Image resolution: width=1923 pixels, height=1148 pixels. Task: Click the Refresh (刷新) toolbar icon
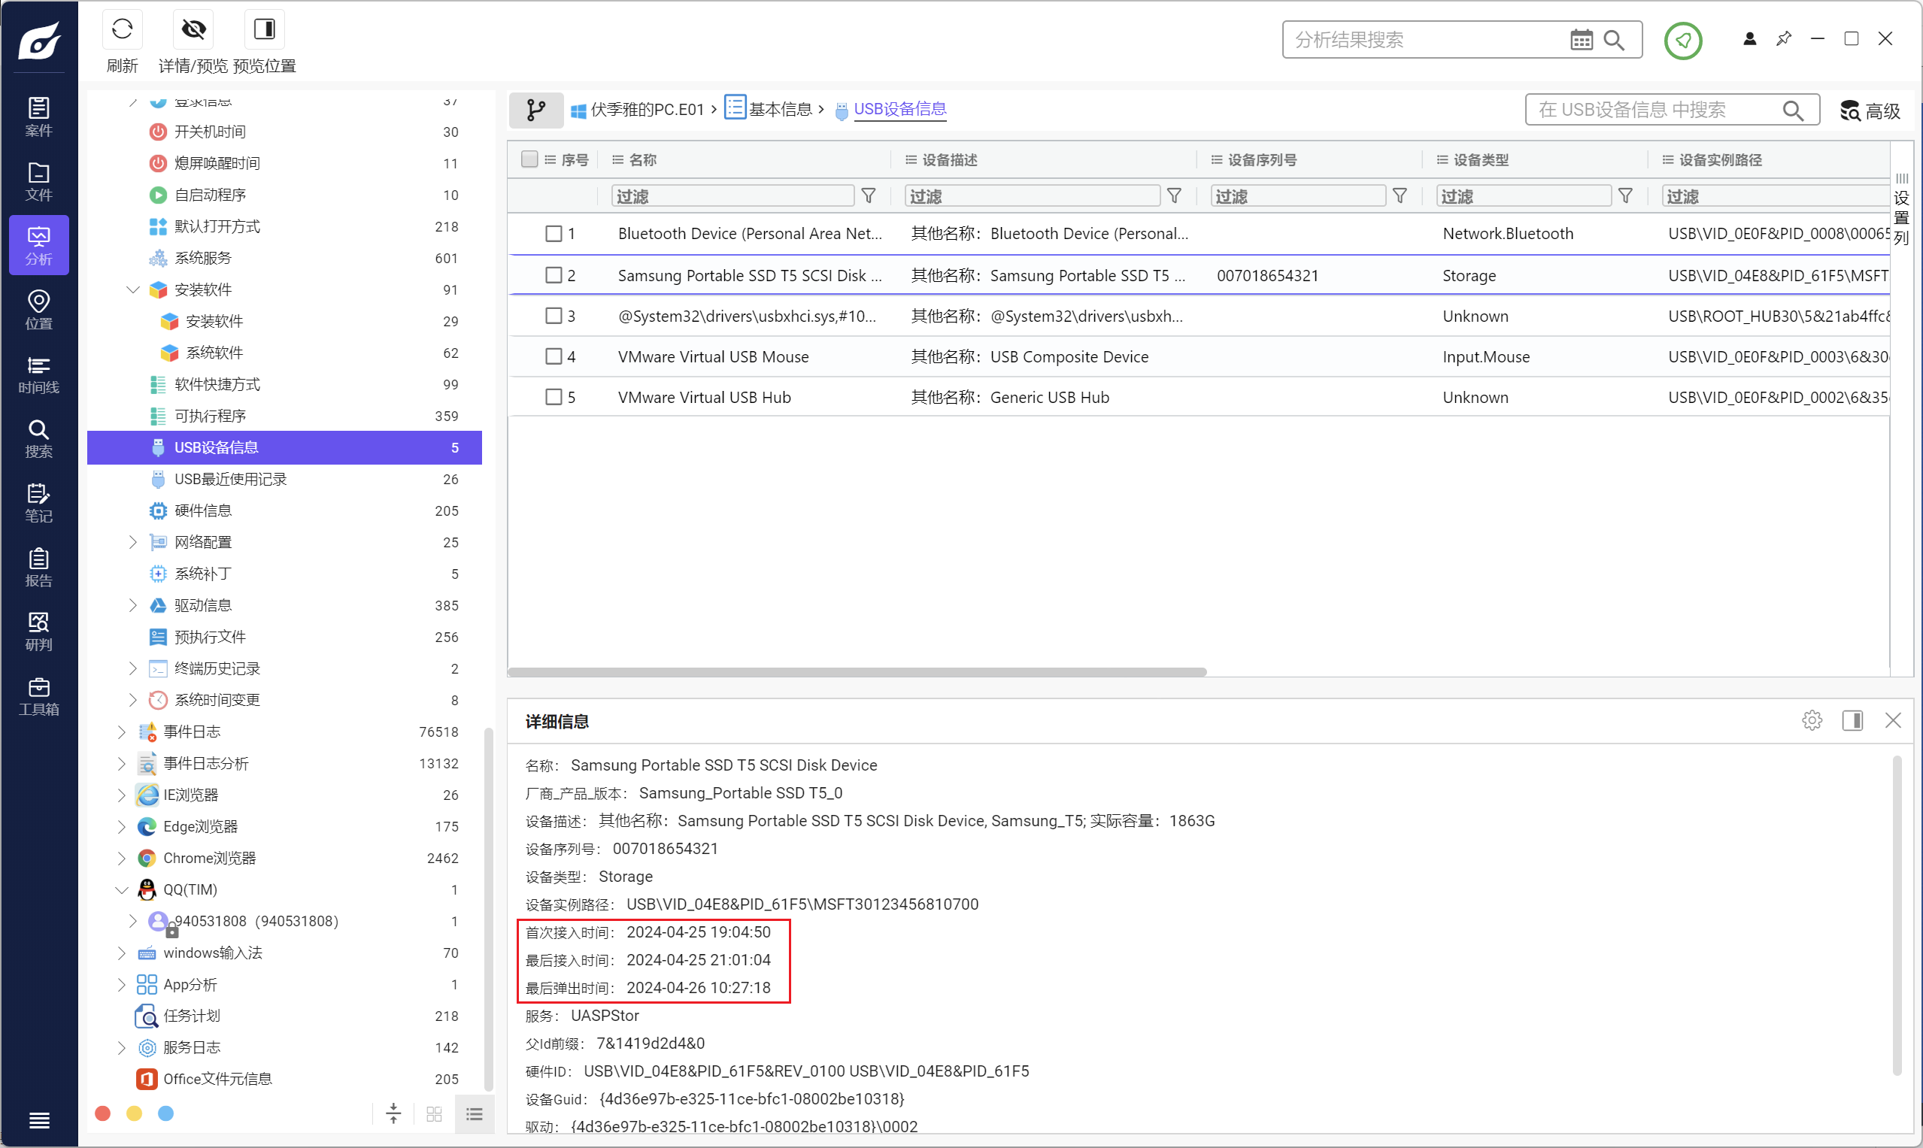(123, 29)
